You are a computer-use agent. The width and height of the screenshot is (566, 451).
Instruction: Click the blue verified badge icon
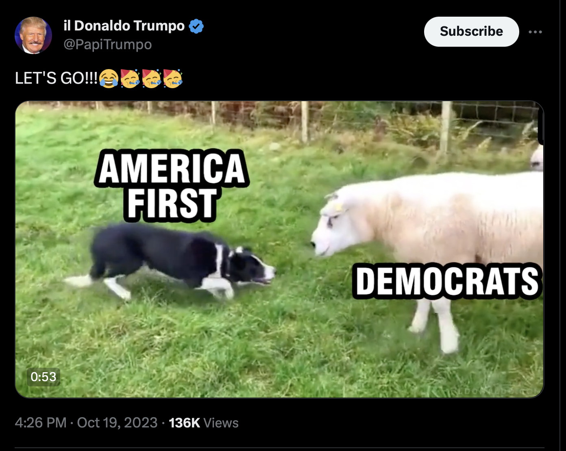point(196,26)
